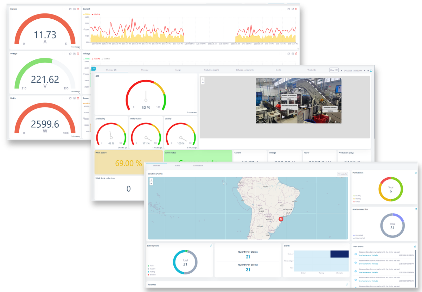The width and height of the screenshot is (422, 292).
Task: Toggle Healthy legend item in Plants status
Action: click(x=358, y=196)
